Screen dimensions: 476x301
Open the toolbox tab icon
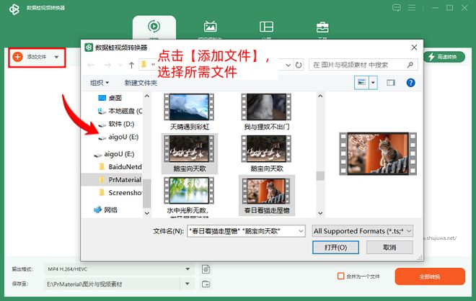(x=322, y=27)
